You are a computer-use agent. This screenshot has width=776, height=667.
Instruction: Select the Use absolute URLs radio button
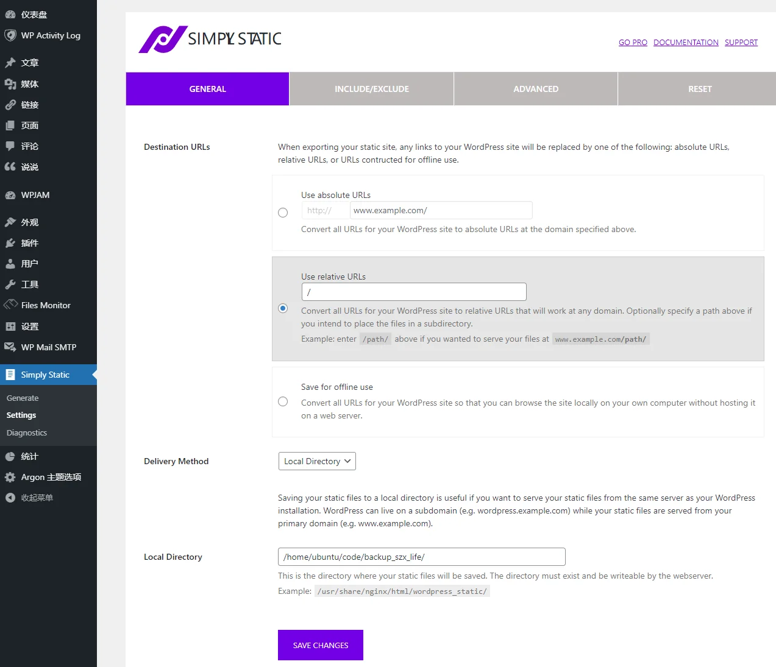click(x=283, y=213)
